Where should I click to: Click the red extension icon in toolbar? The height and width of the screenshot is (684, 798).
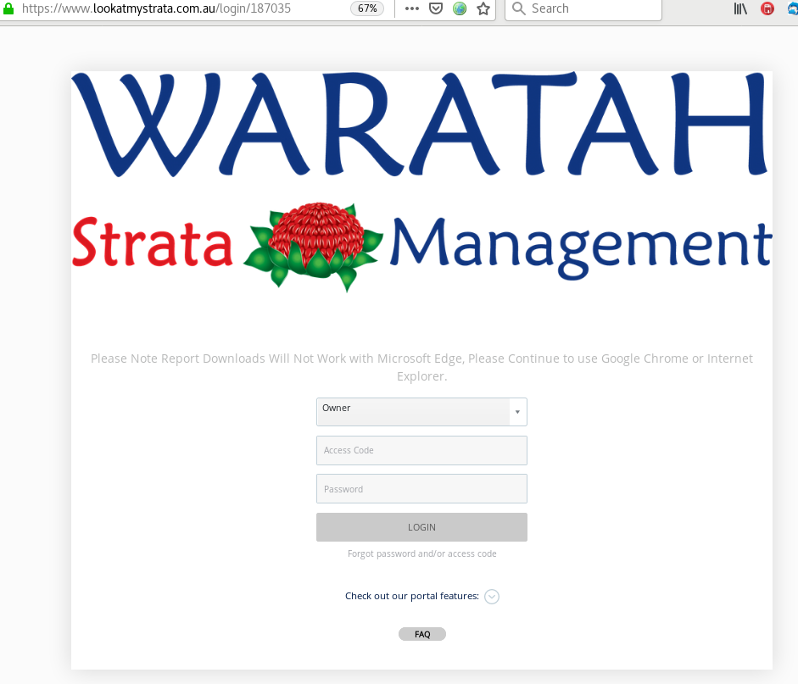click(767, 8)
